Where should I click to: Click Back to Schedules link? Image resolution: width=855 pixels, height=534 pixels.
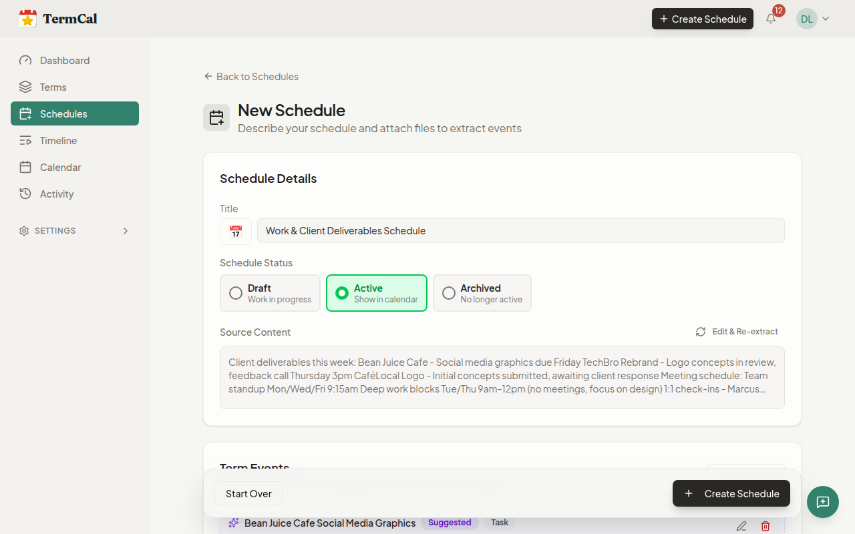[251, 76]
